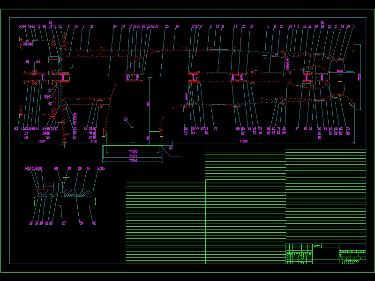Select the ?1870 diameter dimension
This screenshot has width=375, height=281.
pos(133,156)
